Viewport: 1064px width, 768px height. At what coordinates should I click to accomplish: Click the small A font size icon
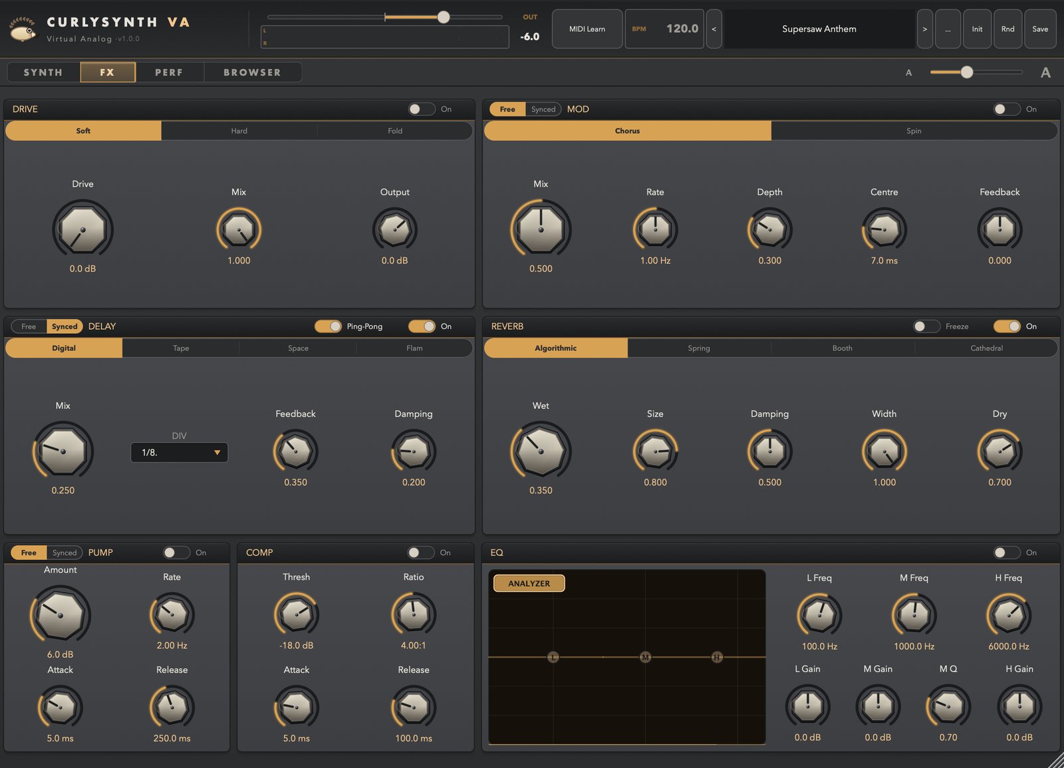point(908,72)
